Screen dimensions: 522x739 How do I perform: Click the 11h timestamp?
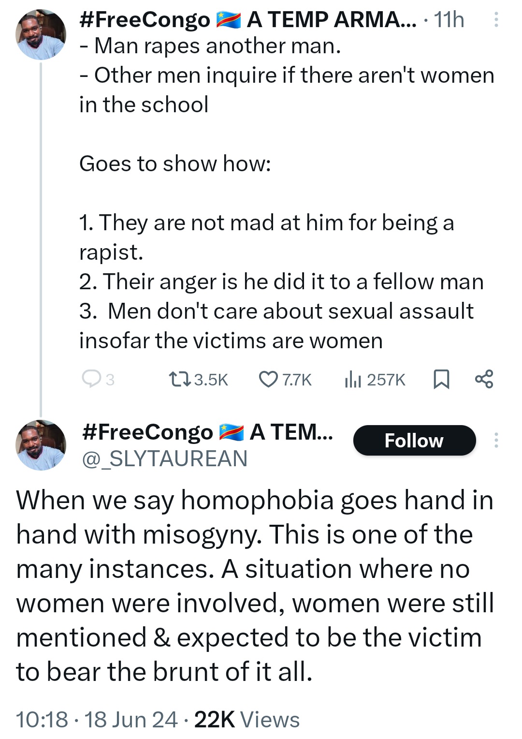tap(449, 20)
